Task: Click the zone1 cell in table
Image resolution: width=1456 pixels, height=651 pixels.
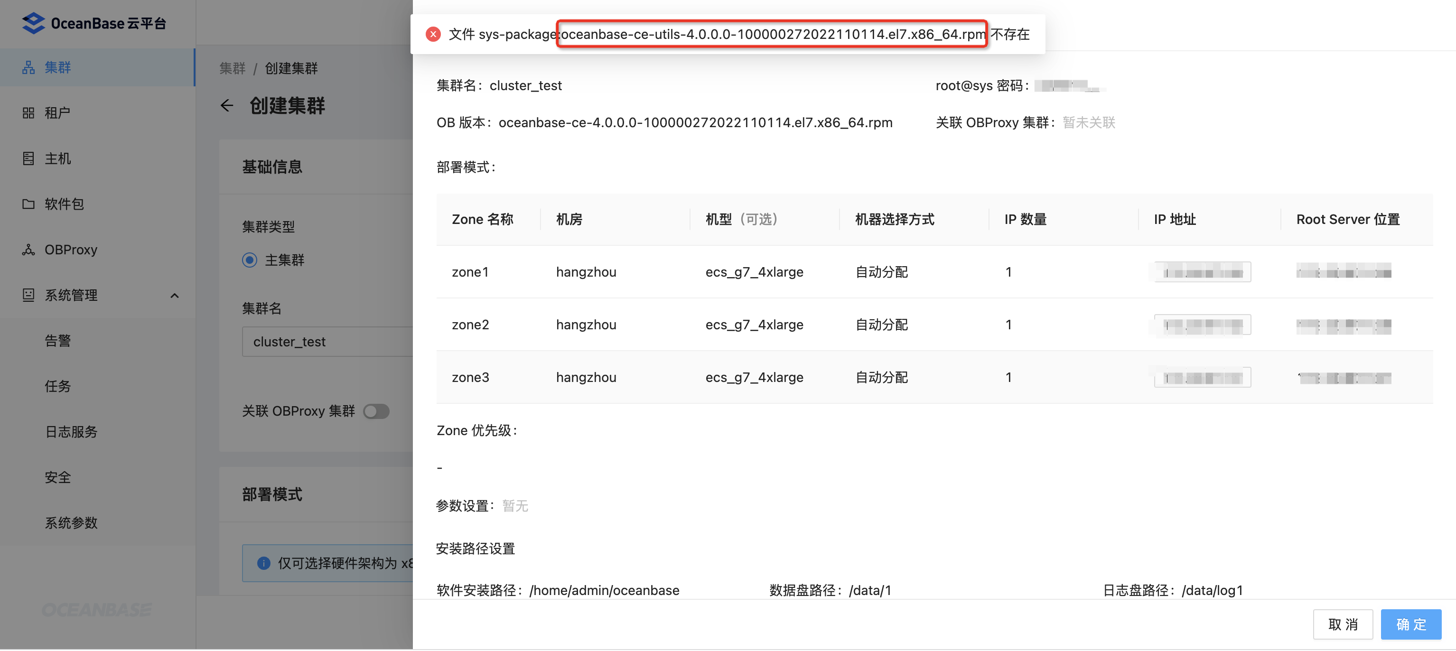Action: click(470, 272)
